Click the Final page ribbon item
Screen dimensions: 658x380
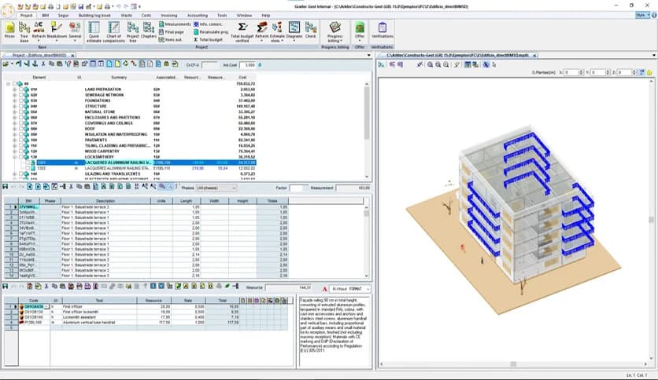[x=172, y=32]
